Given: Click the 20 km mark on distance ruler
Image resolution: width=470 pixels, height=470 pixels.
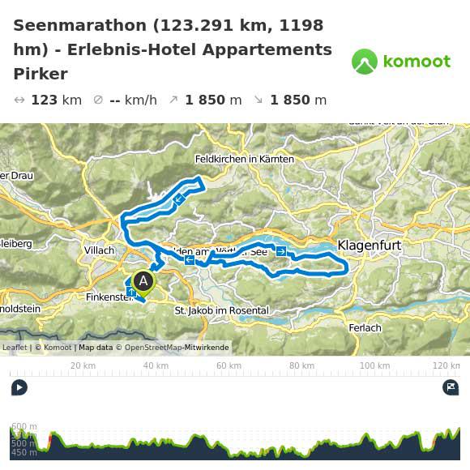Looking at the screenshot, I should pos(83,366).
